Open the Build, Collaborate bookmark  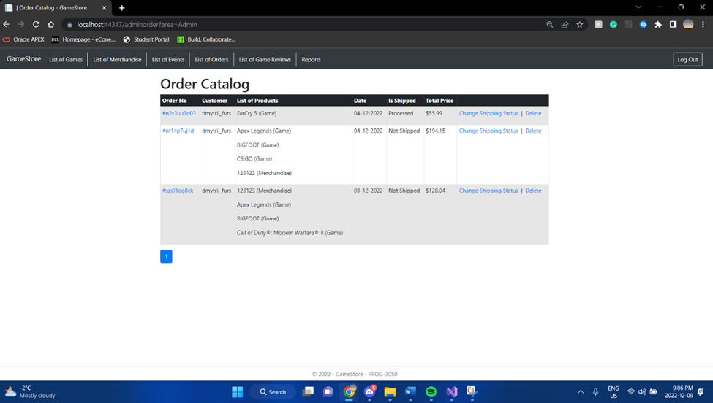tap(206, 39)
